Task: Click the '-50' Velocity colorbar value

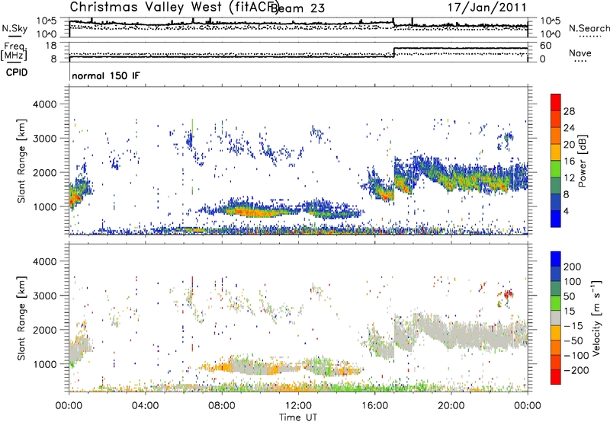Action: tap(573, 340)
